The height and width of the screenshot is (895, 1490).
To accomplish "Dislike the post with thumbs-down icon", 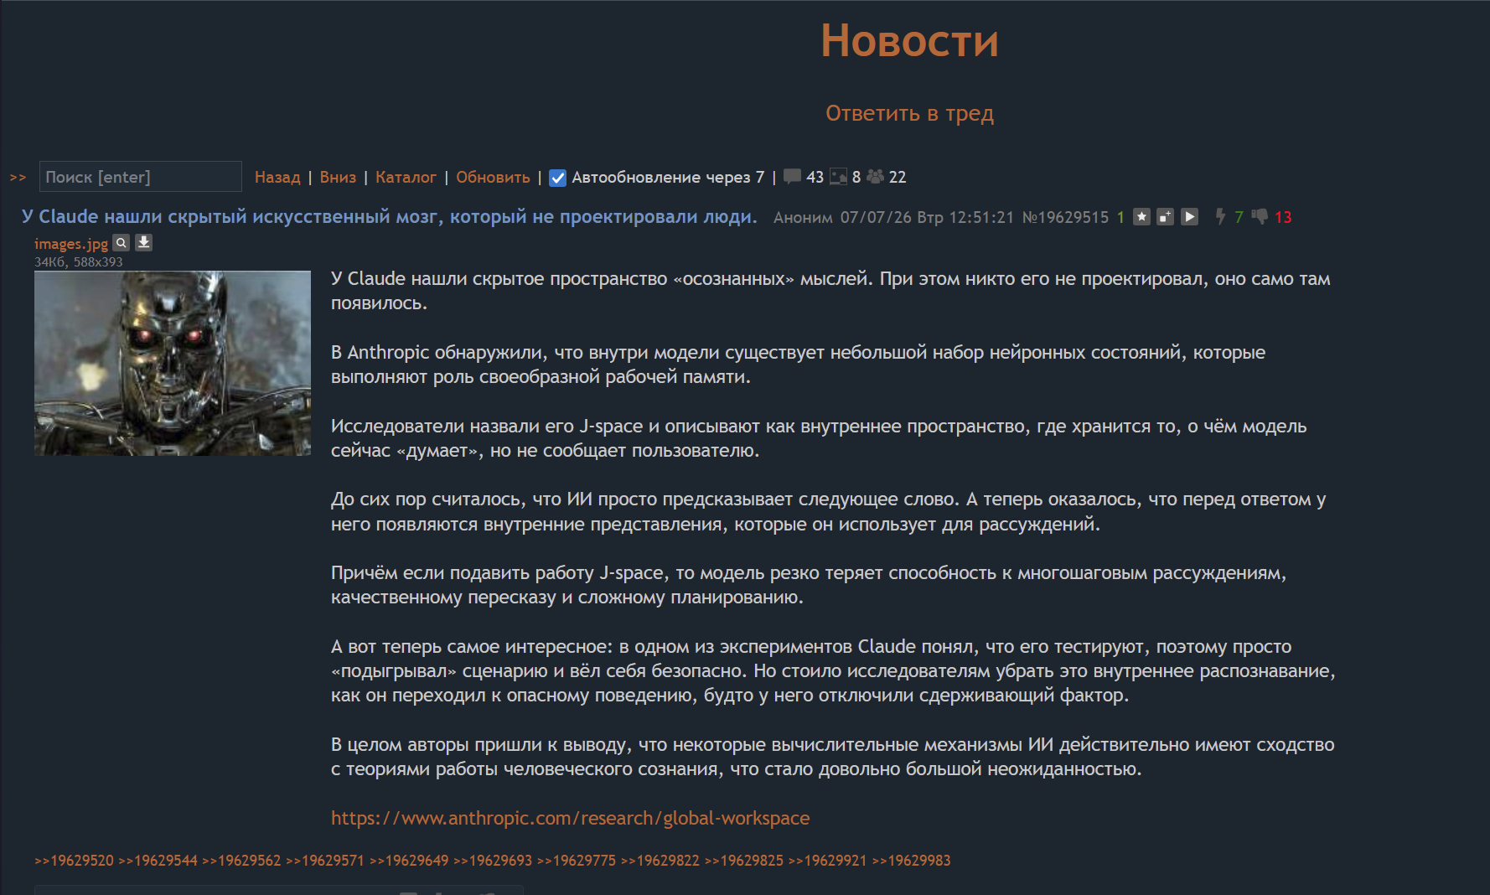I will 1260,217.
